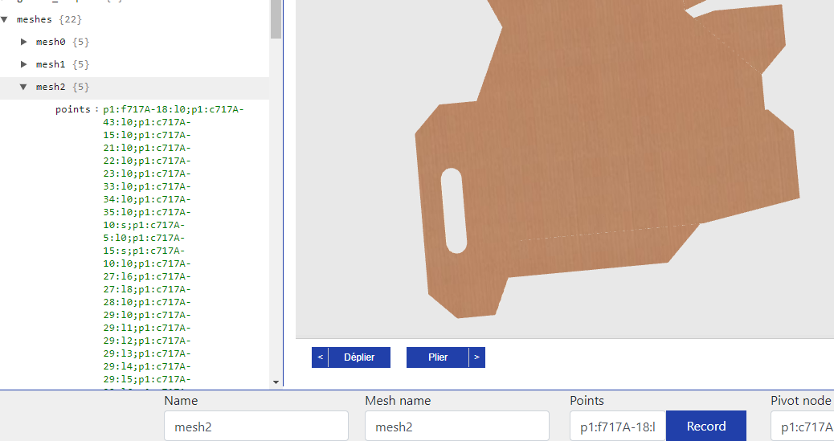Click the Déplier button

359,357
